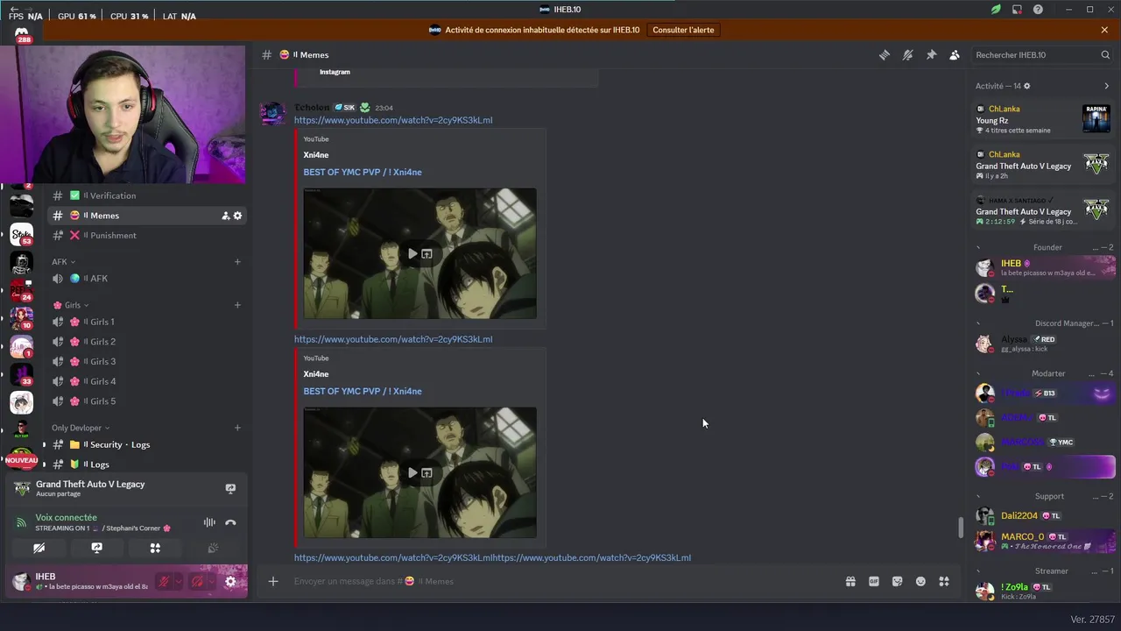Viewport: 1121px width, 631px height.
Task: Disconnect from voice call
Action: tap(230, 522)
